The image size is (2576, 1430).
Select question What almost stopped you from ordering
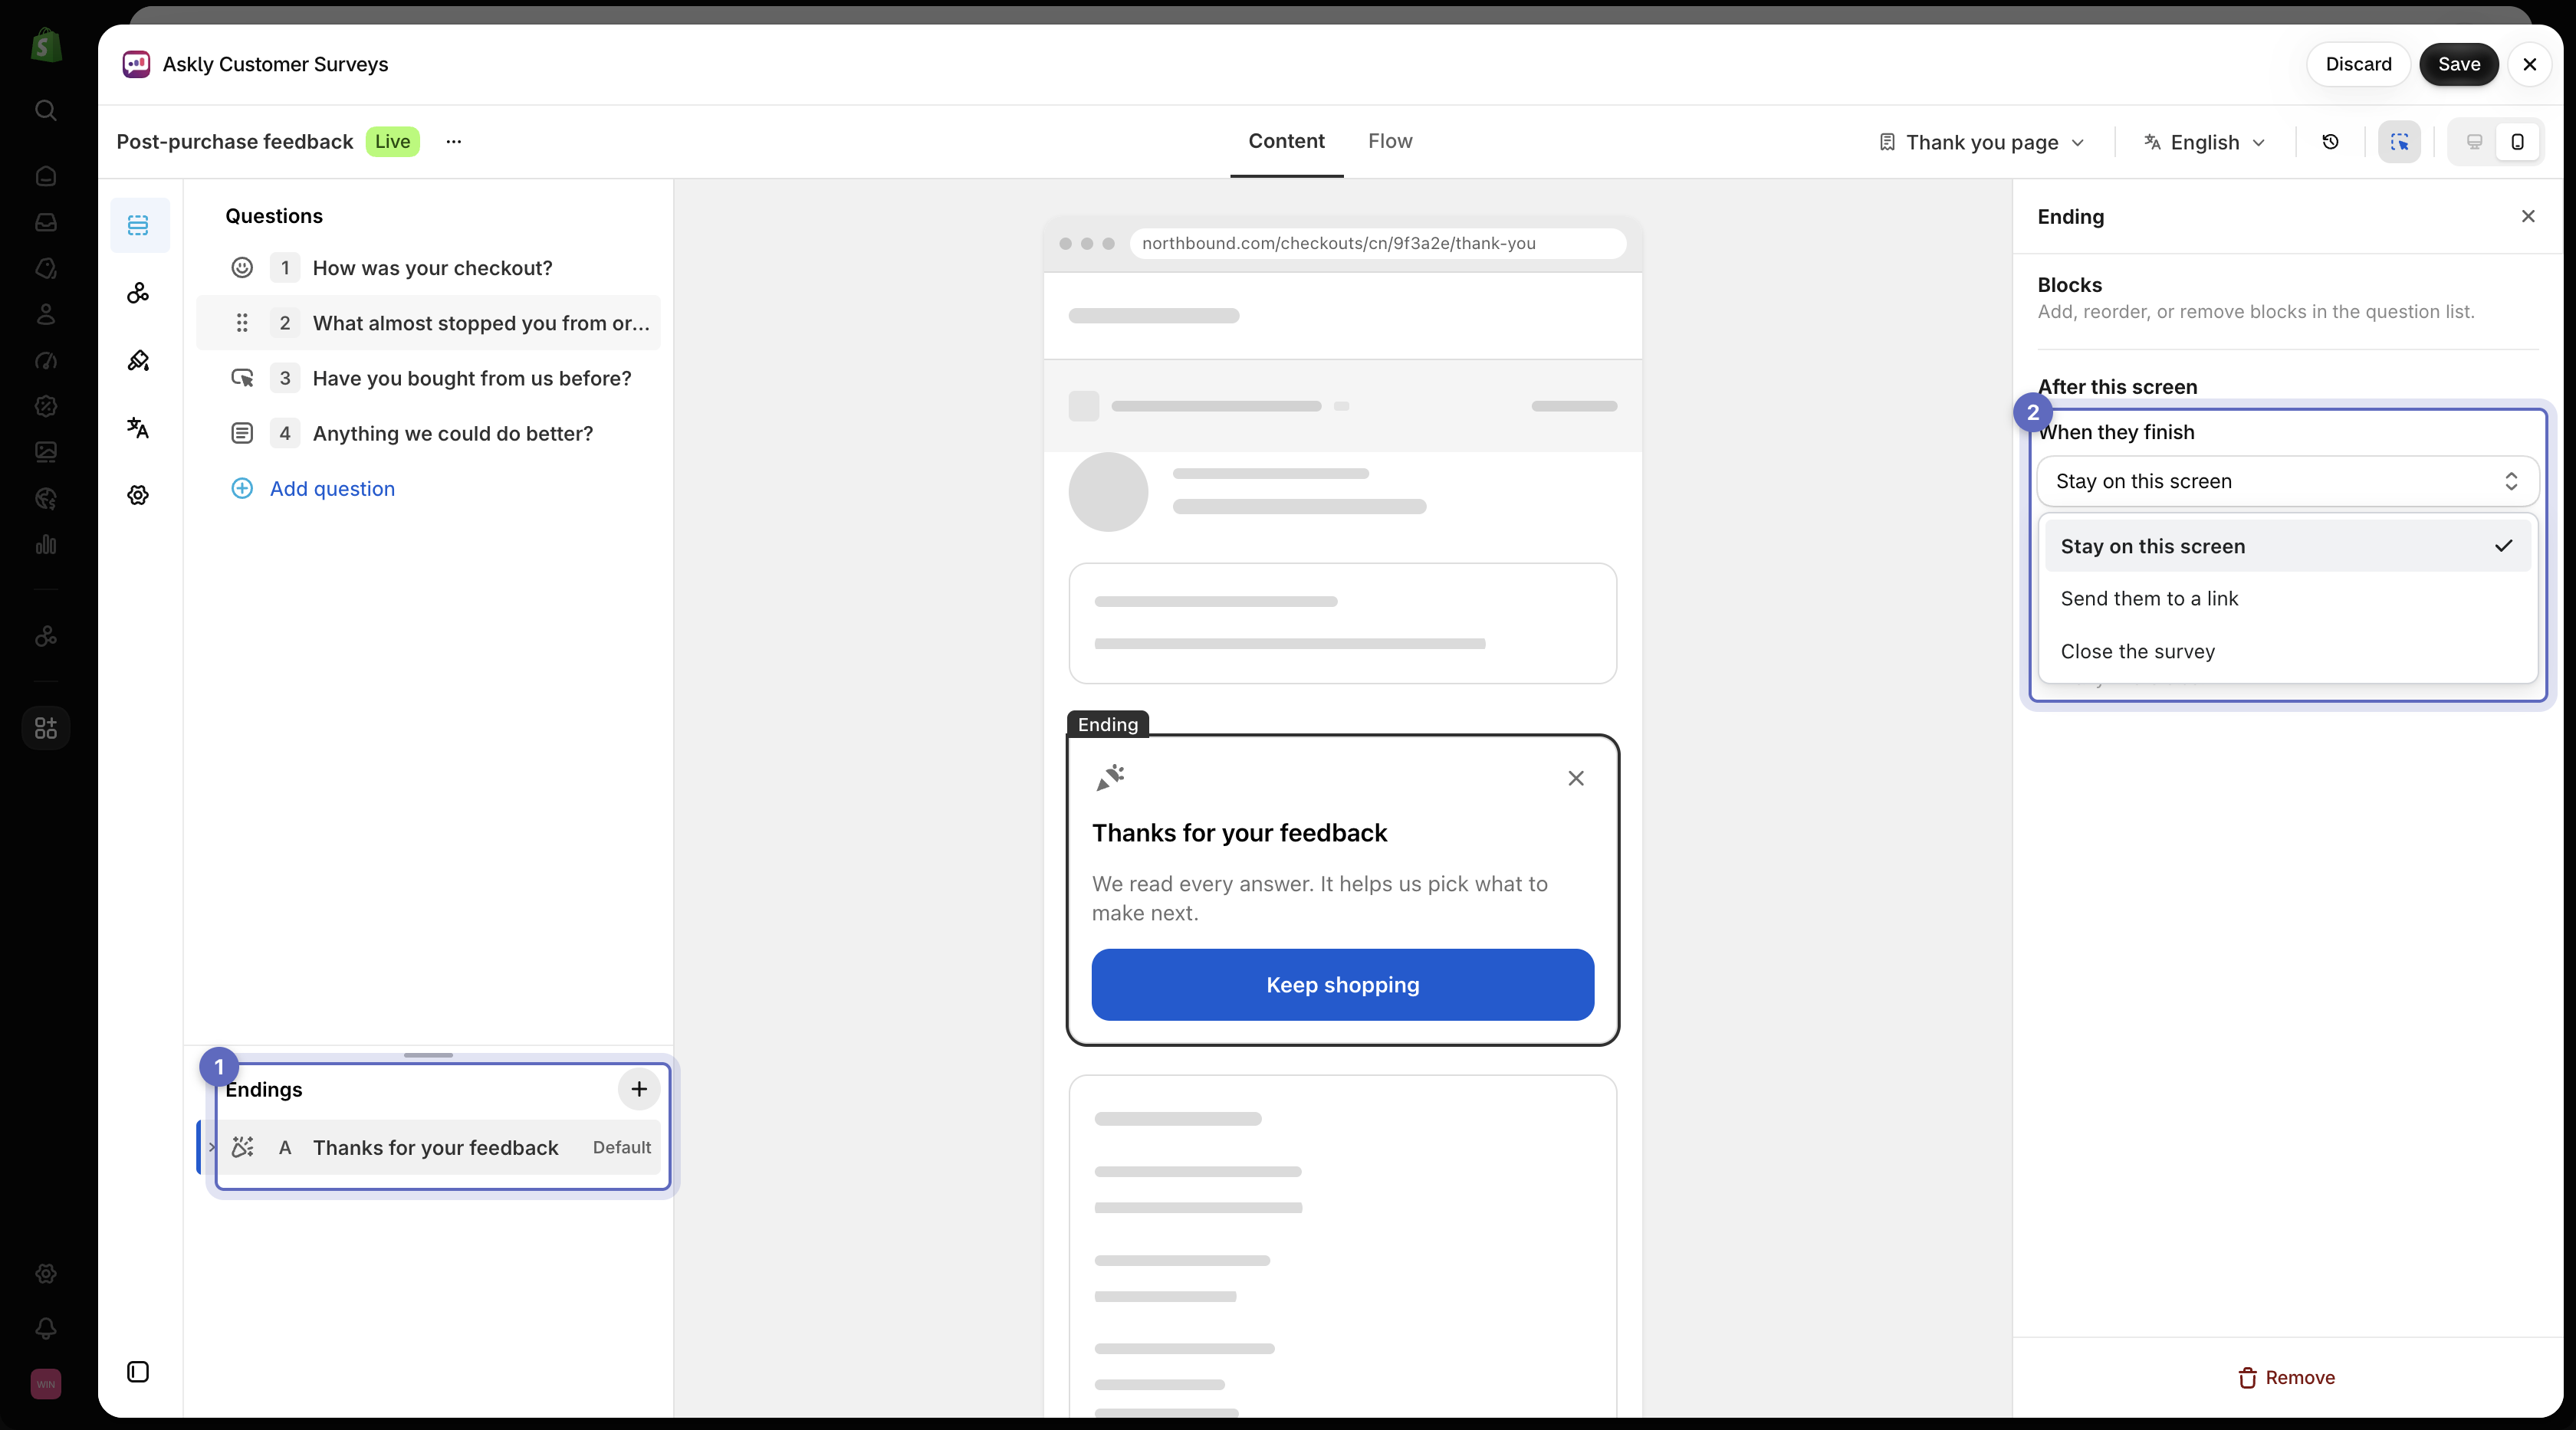coord(428,323)
